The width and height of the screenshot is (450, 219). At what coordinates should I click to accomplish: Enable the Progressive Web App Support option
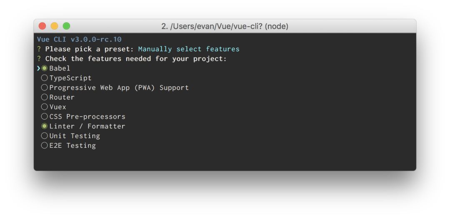(x=45, y=87)
